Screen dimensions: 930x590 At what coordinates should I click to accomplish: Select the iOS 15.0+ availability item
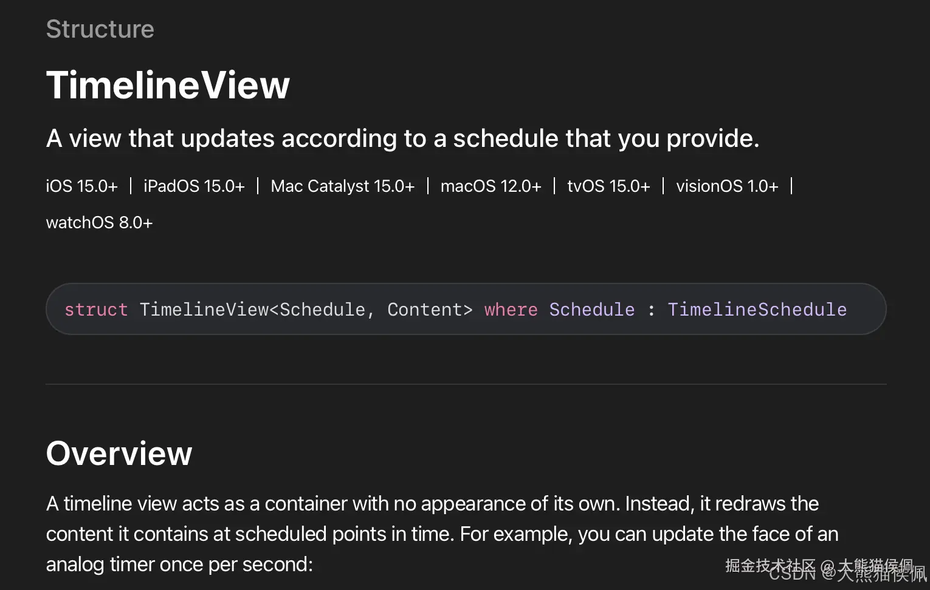point(82,186)
